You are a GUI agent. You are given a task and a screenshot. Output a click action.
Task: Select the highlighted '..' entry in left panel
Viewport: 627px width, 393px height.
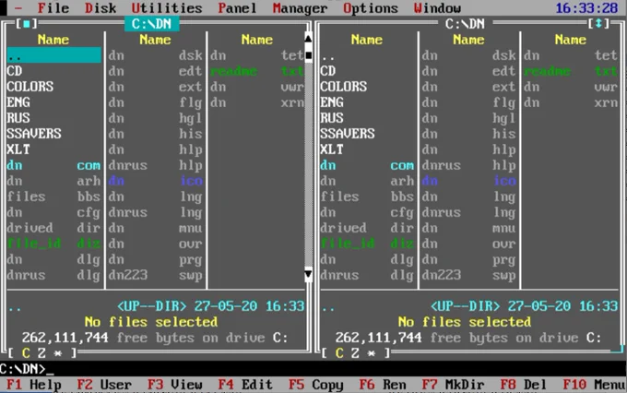tap(53, 55)
